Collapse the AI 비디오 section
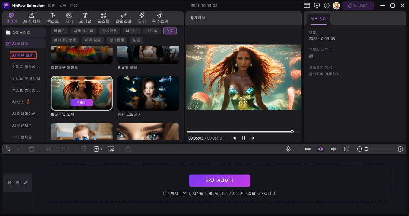Viewport: 409px width, 216px height. (25, 44)
